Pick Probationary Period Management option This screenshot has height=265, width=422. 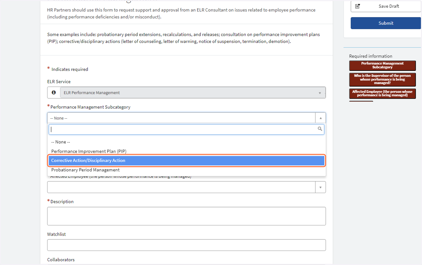(x=186, y=170)
